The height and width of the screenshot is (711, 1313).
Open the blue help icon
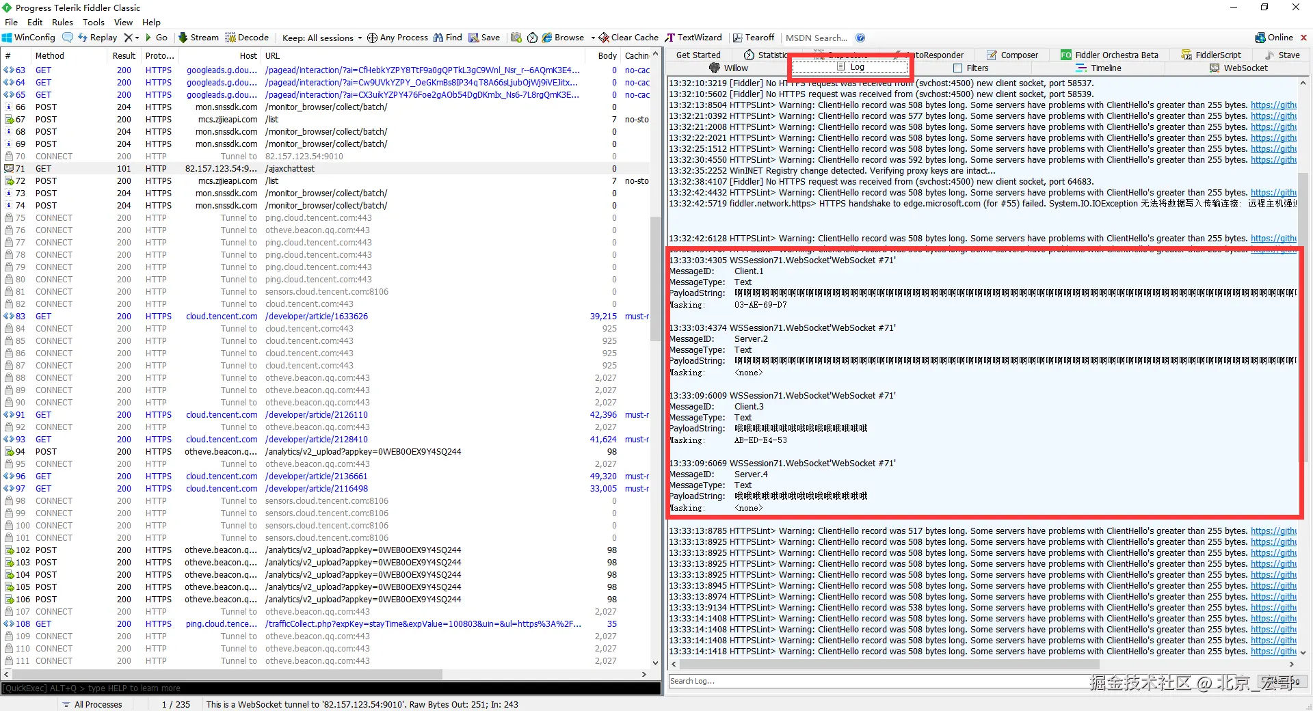click(860, 38)
